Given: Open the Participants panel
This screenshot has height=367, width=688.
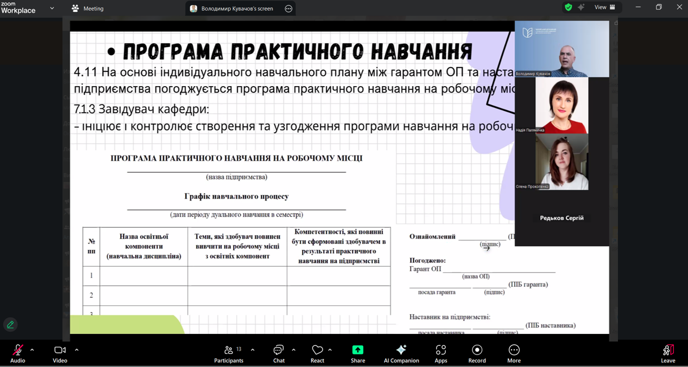Looking at the screenshot, I should click(x=229, y=353).
